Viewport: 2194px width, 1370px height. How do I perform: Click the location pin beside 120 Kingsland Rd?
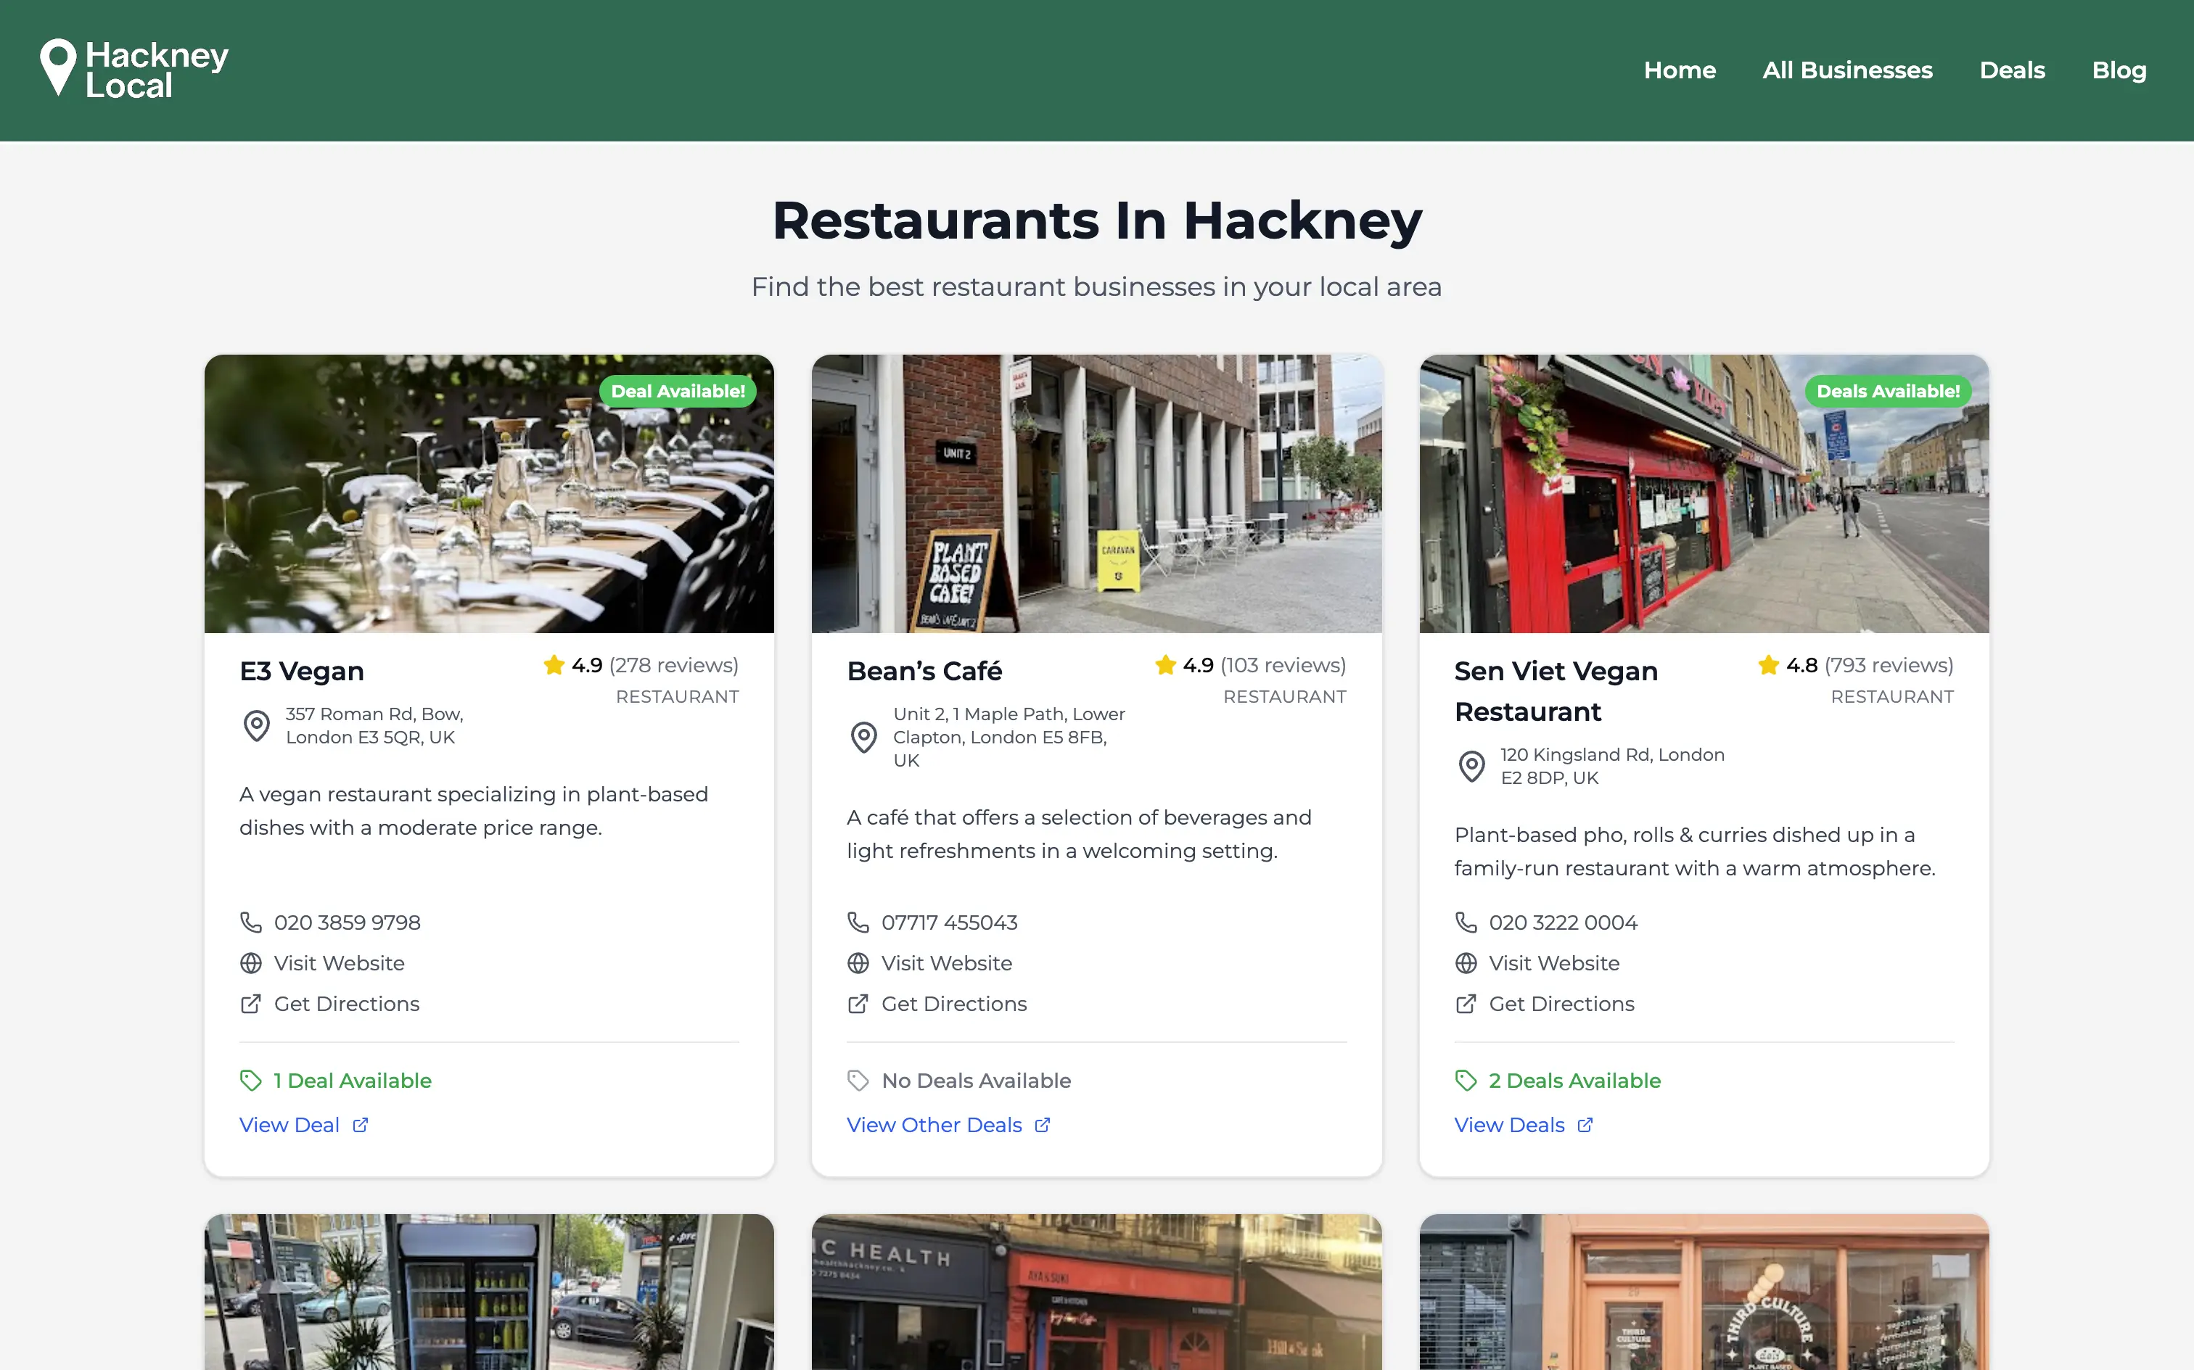coord(1471,767)
